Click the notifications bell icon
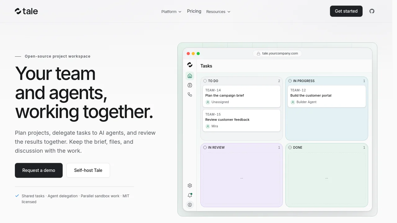 pos(190,195)
